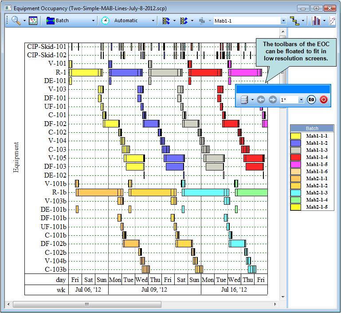Expand the Automatic time mode dropdown

(153, 21)
